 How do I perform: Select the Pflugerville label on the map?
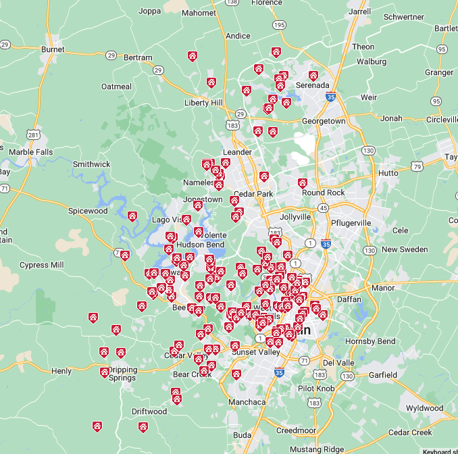(351, 223)
